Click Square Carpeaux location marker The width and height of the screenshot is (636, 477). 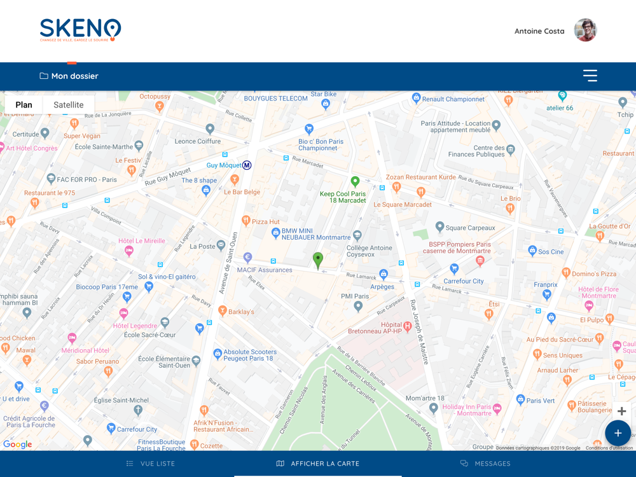[x=439, y=227]
